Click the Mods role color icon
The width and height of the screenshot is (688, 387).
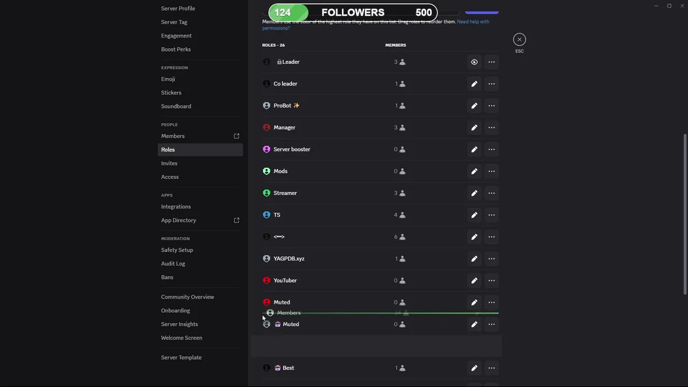[x=267, y=171]
